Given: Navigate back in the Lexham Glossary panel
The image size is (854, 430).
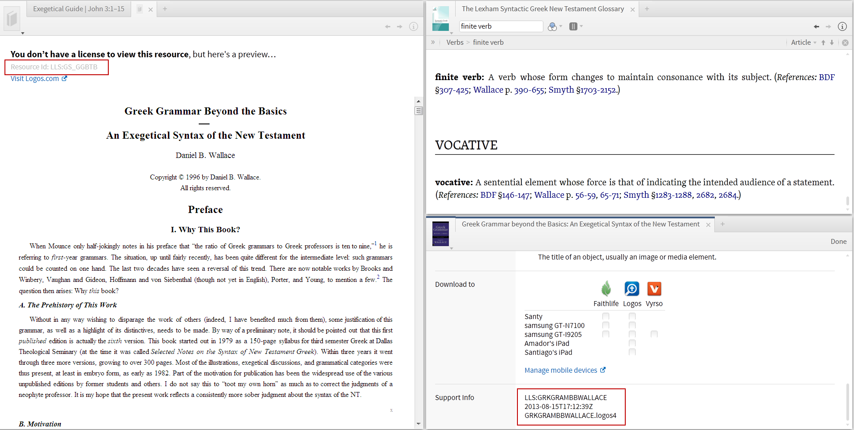Looking at the screenshot, I should (816, 27).
